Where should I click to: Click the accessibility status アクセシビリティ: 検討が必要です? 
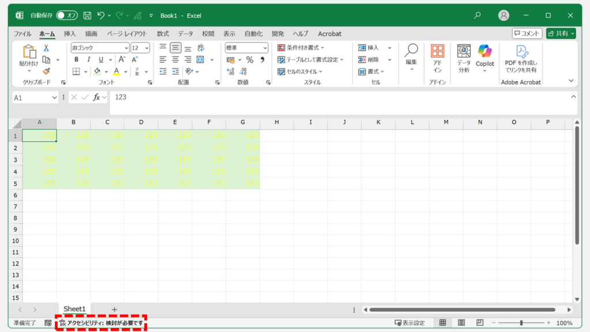[x=101, y=323]
